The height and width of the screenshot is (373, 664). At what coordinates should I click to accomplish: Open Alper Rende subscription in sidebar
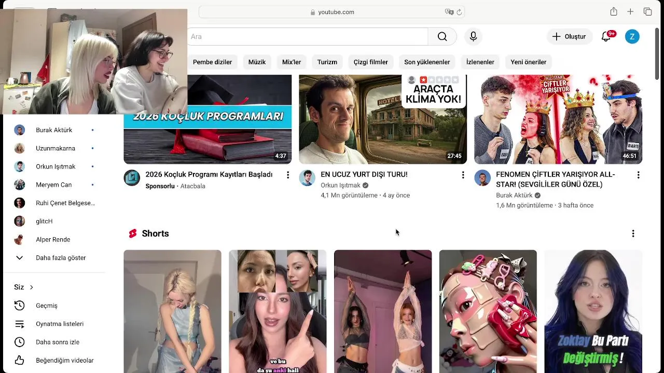click(x=54, y=239)
